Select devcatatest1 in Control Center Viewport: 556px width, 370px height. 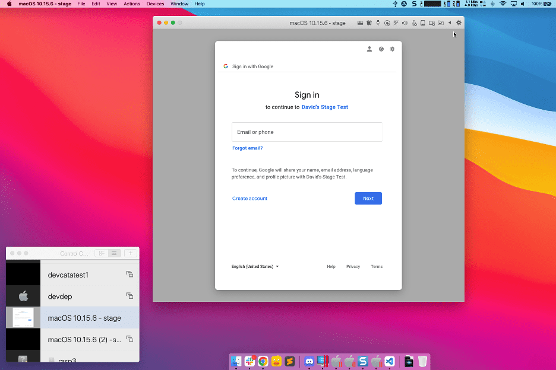pyautogui.click(x=72, y=275)
